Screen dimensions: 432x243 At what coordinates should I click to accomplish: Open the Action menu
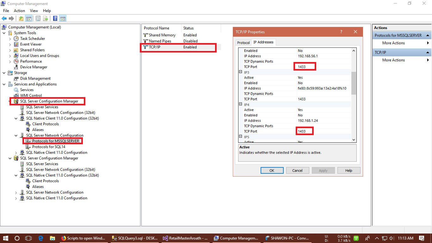(x=19, y=11)
